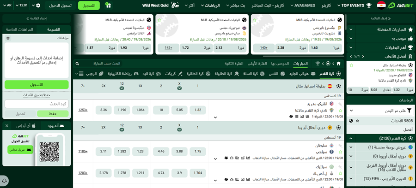
Task: Favorite the Pittsburgh Pirates MLB card
Action: coord(255,20)
